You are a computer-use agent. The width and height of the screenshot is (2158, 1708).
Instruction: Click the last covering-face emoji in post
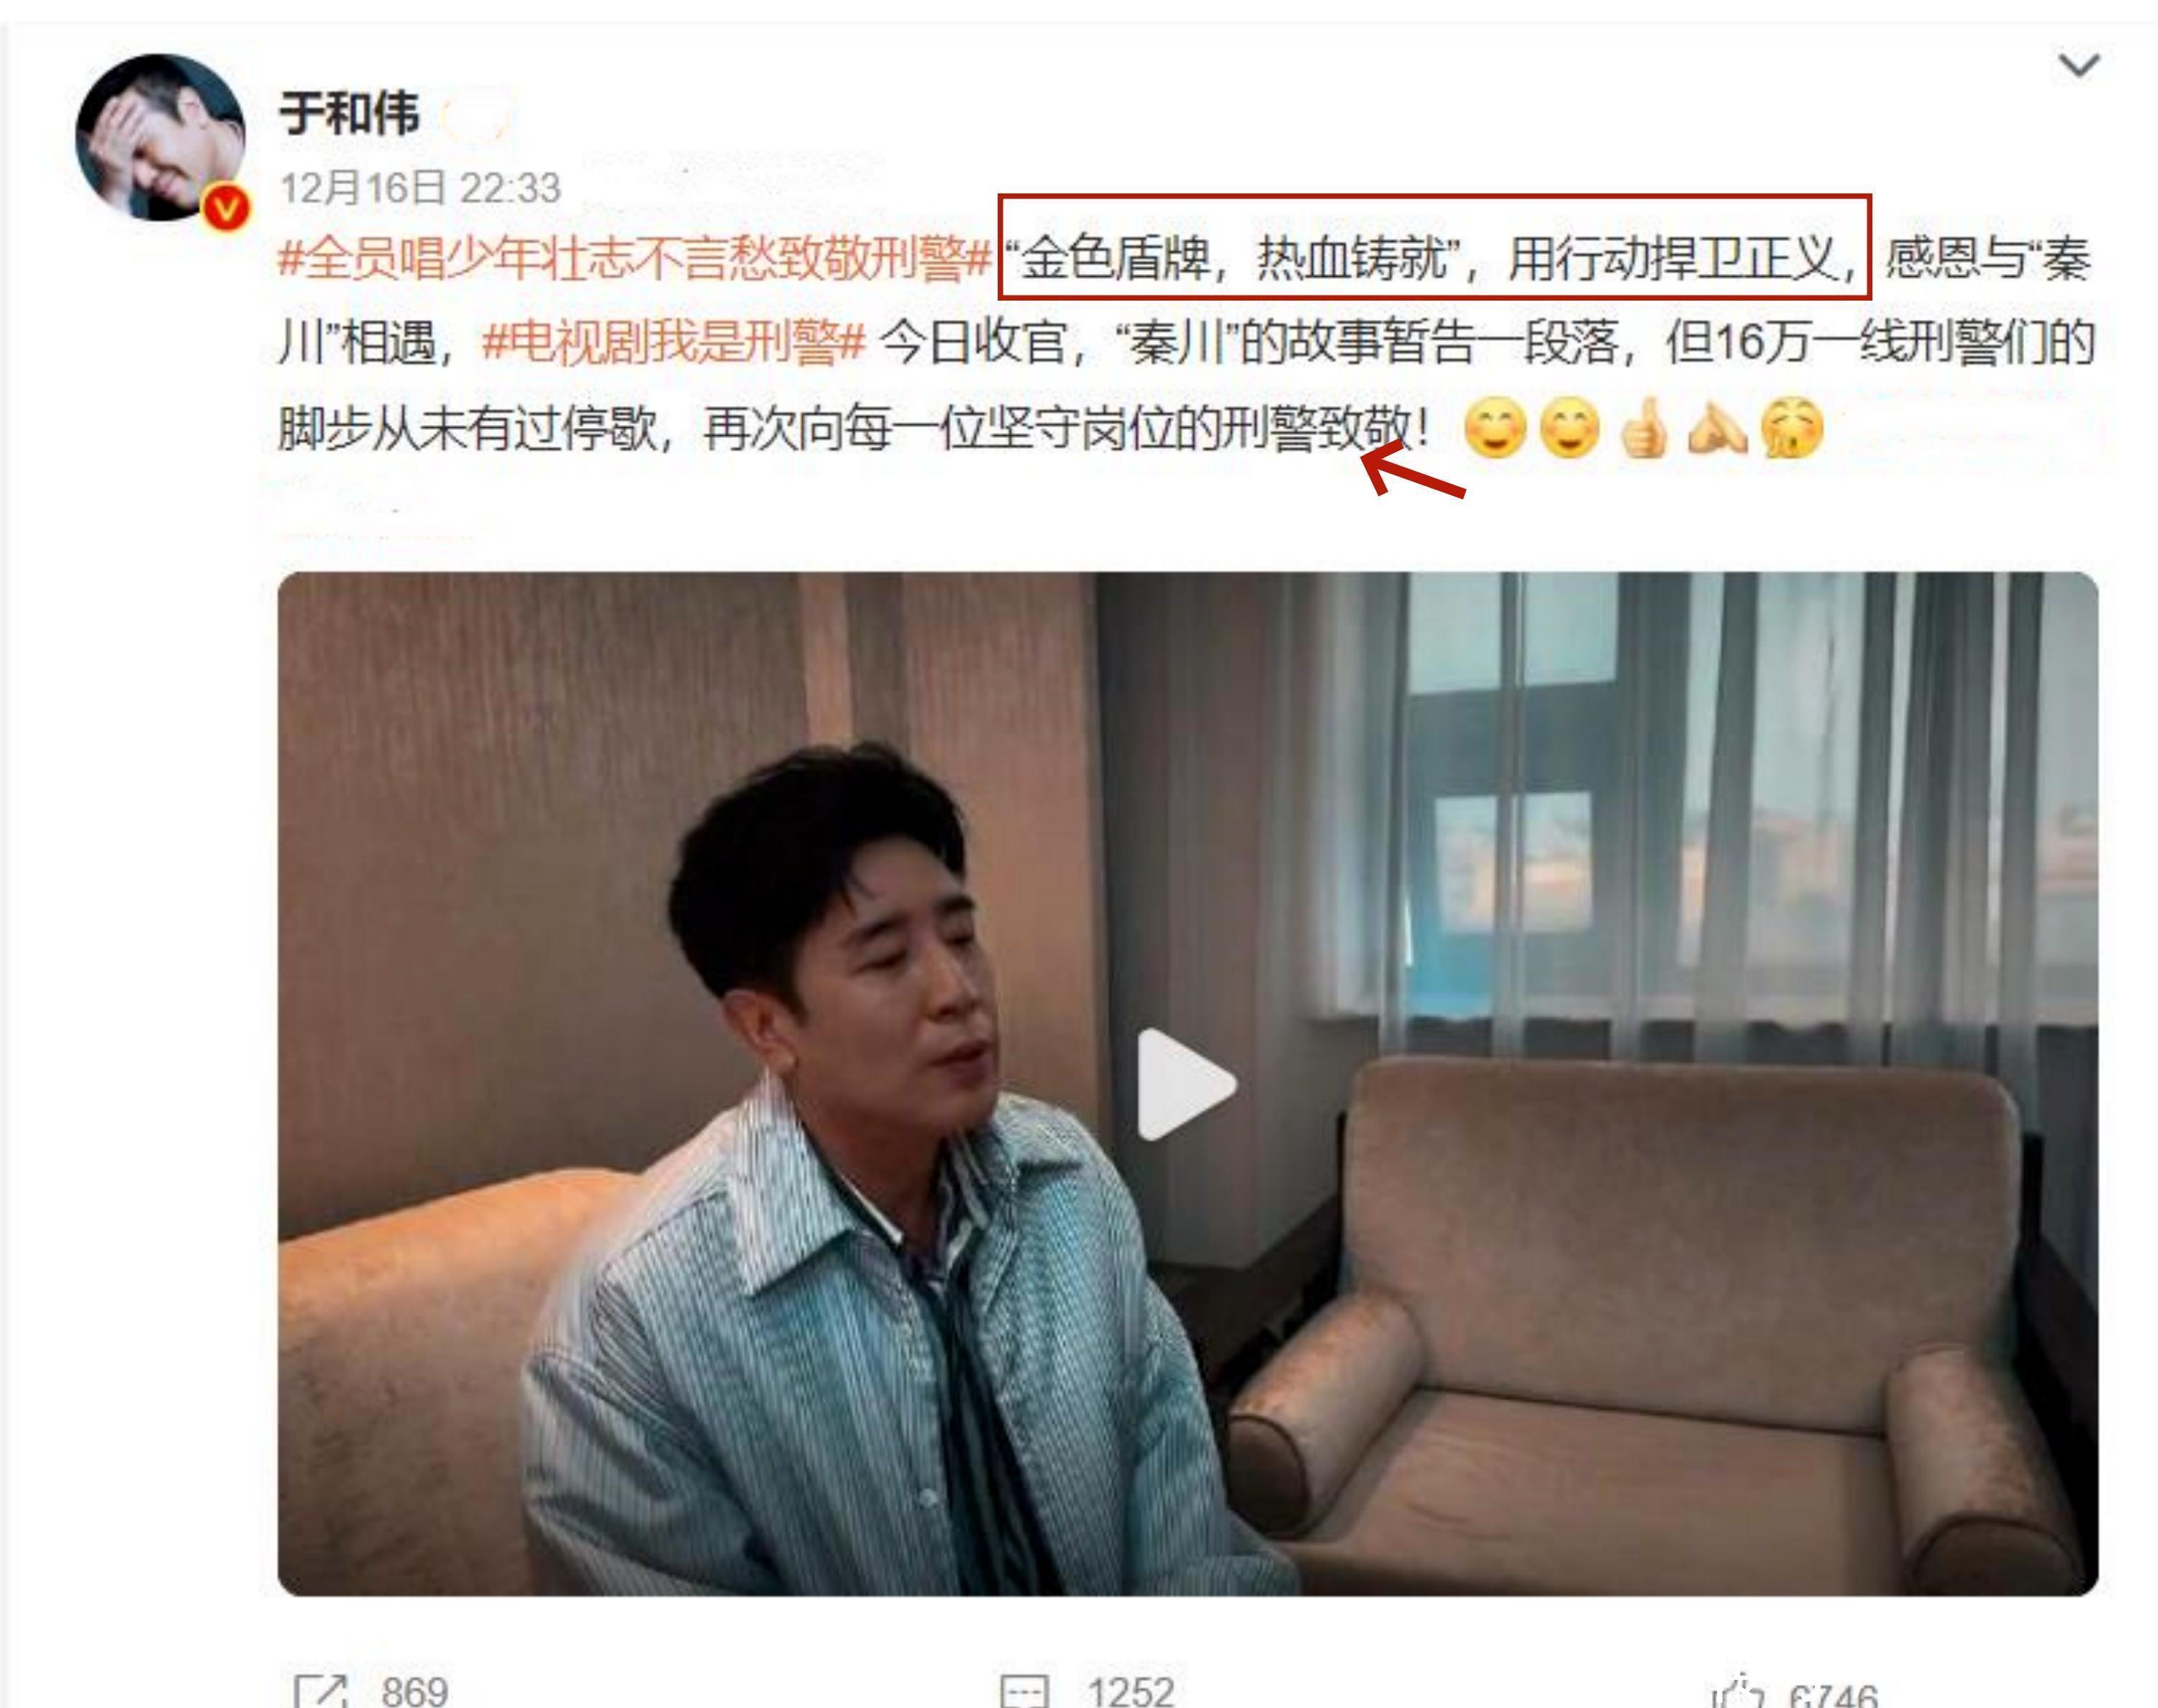click(x=1792, y=429)
